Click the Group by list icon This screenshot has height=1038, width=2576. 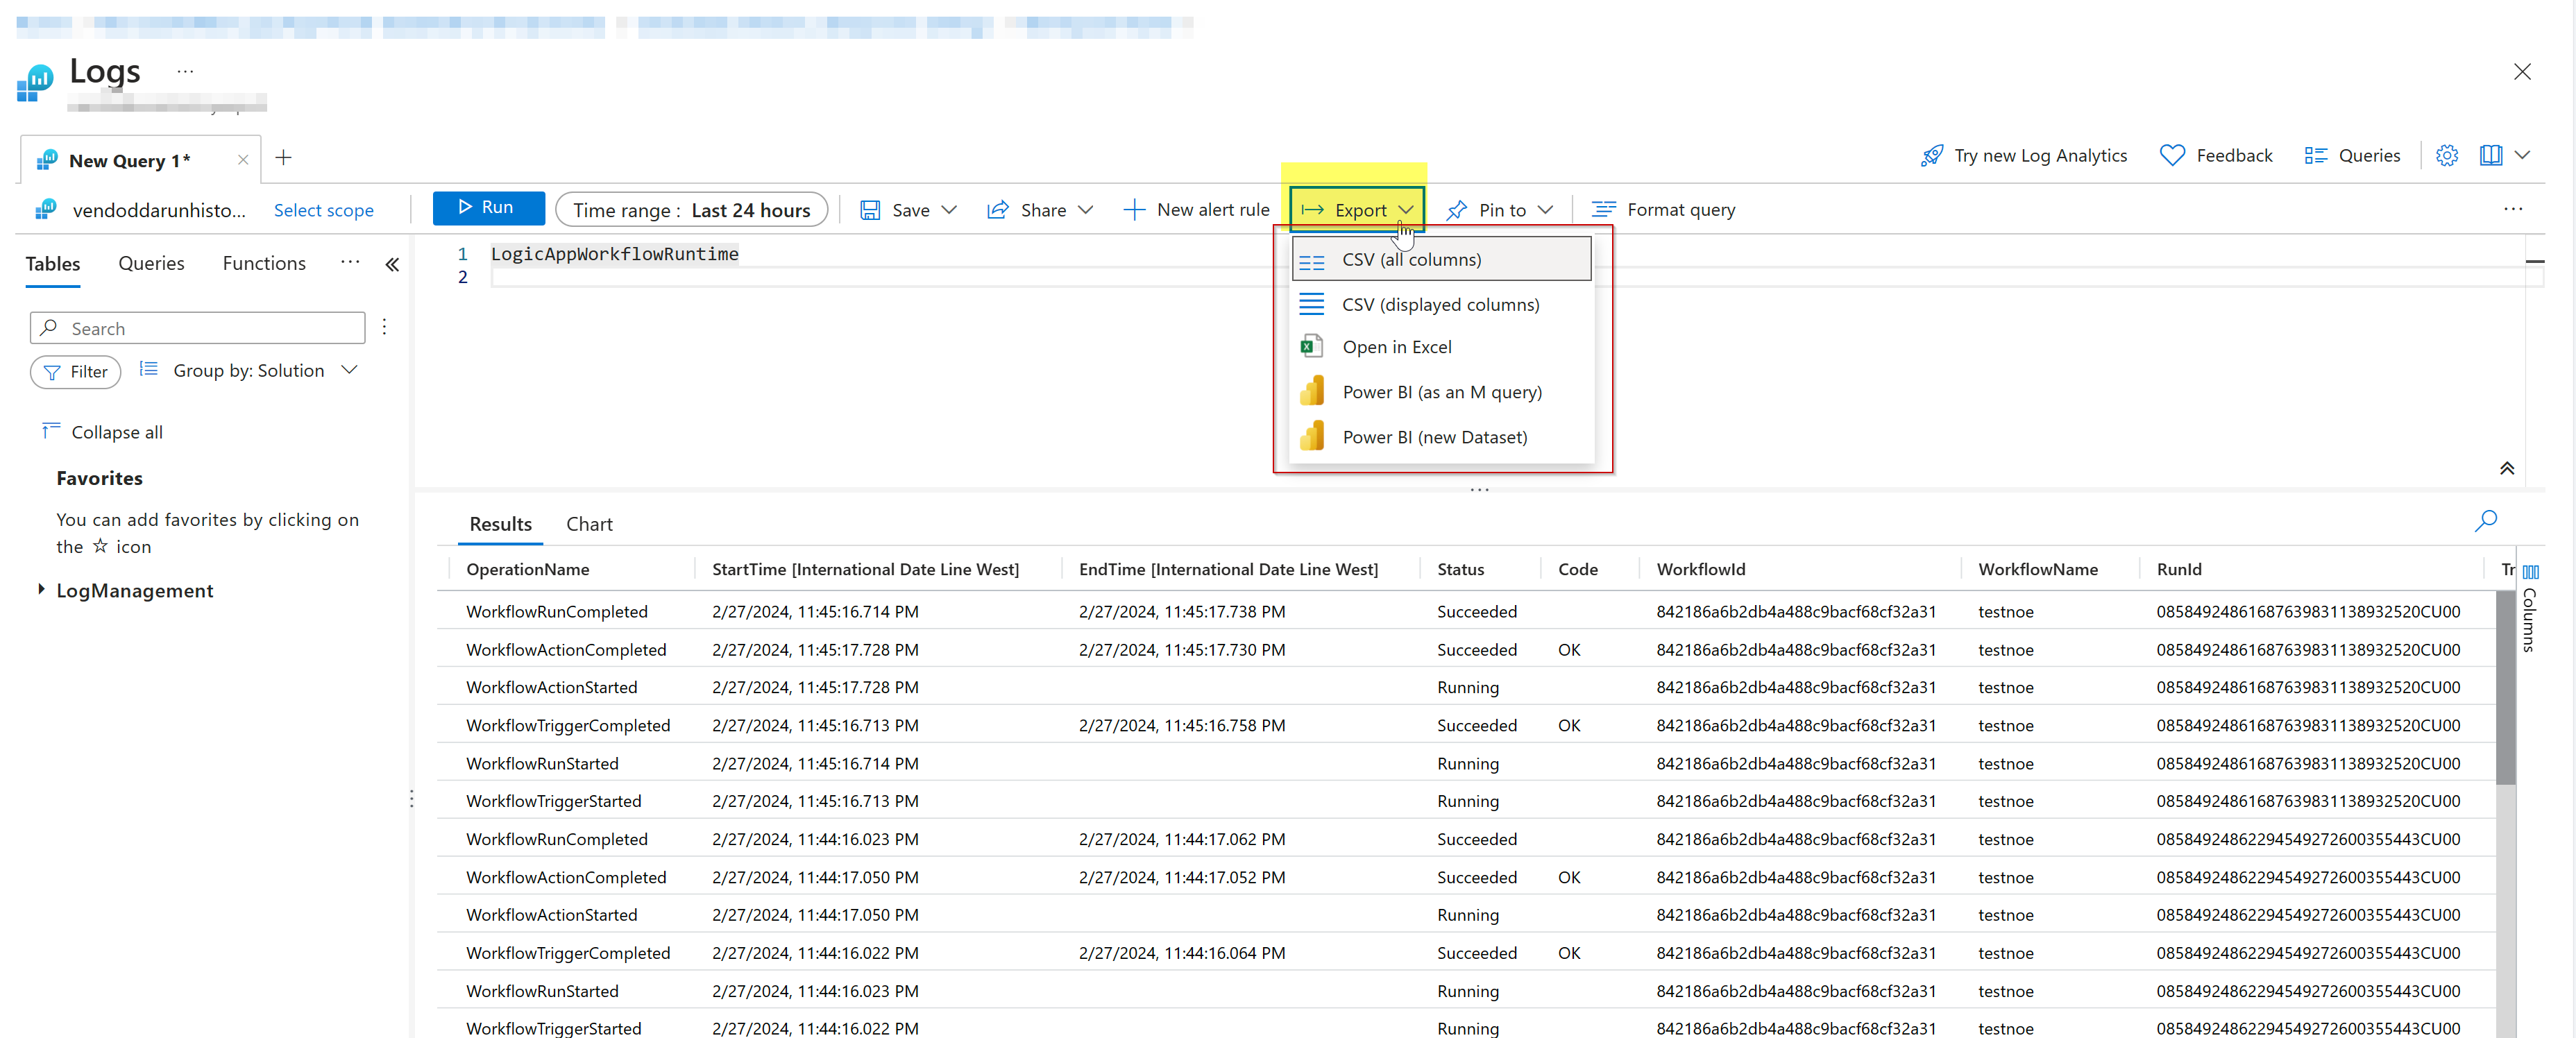pyautogui.click(x=148, y=369)
